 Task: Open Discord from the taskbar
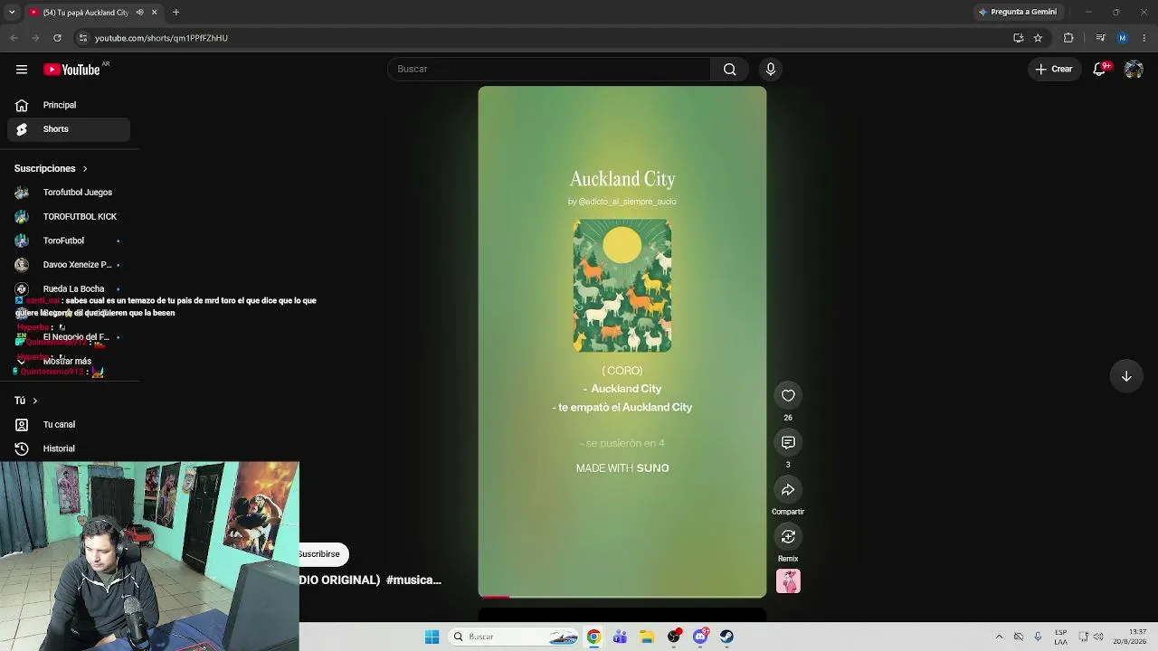[x=700, y=637]
